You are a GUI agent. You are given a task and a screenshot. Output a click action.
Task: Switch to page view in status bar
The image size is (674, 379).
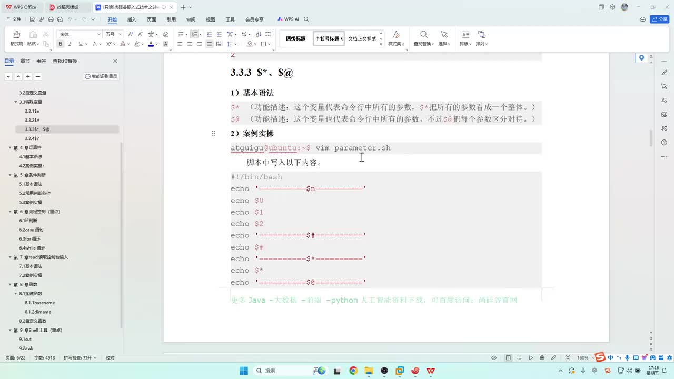pos(508,358)
